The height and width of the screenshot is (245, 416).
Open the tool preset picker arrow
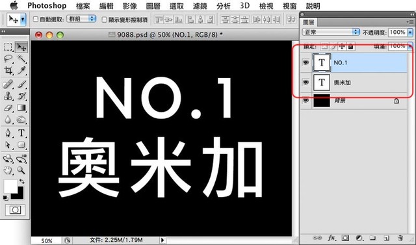tap(23, 19)
